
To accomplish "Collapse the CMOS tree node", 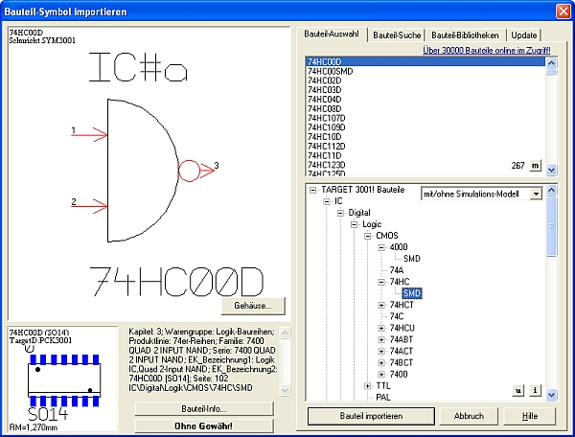I will click(367, 235).
